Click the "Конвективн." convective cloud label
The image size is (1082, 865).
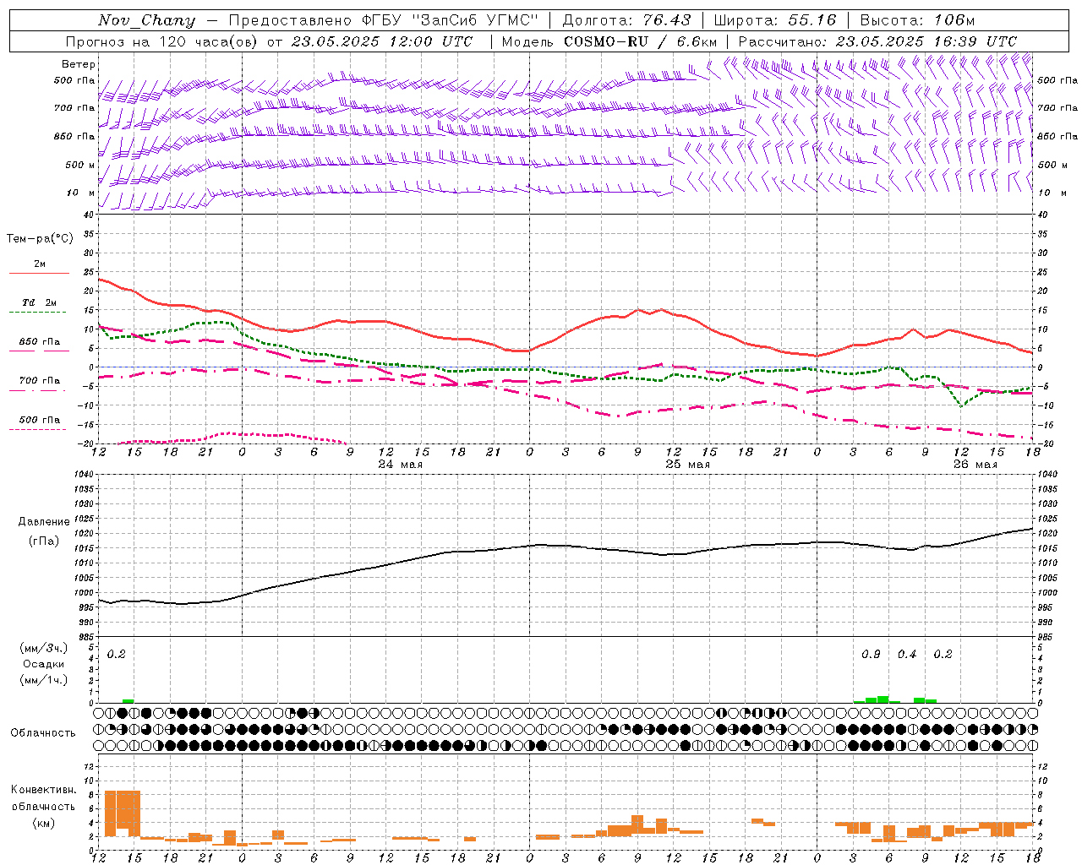tap(44, 790)
